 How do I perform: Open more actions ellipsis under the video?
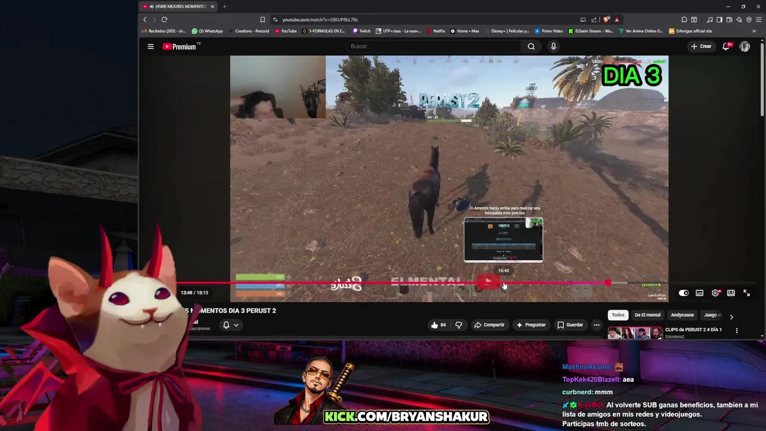[x=597, y=325]
